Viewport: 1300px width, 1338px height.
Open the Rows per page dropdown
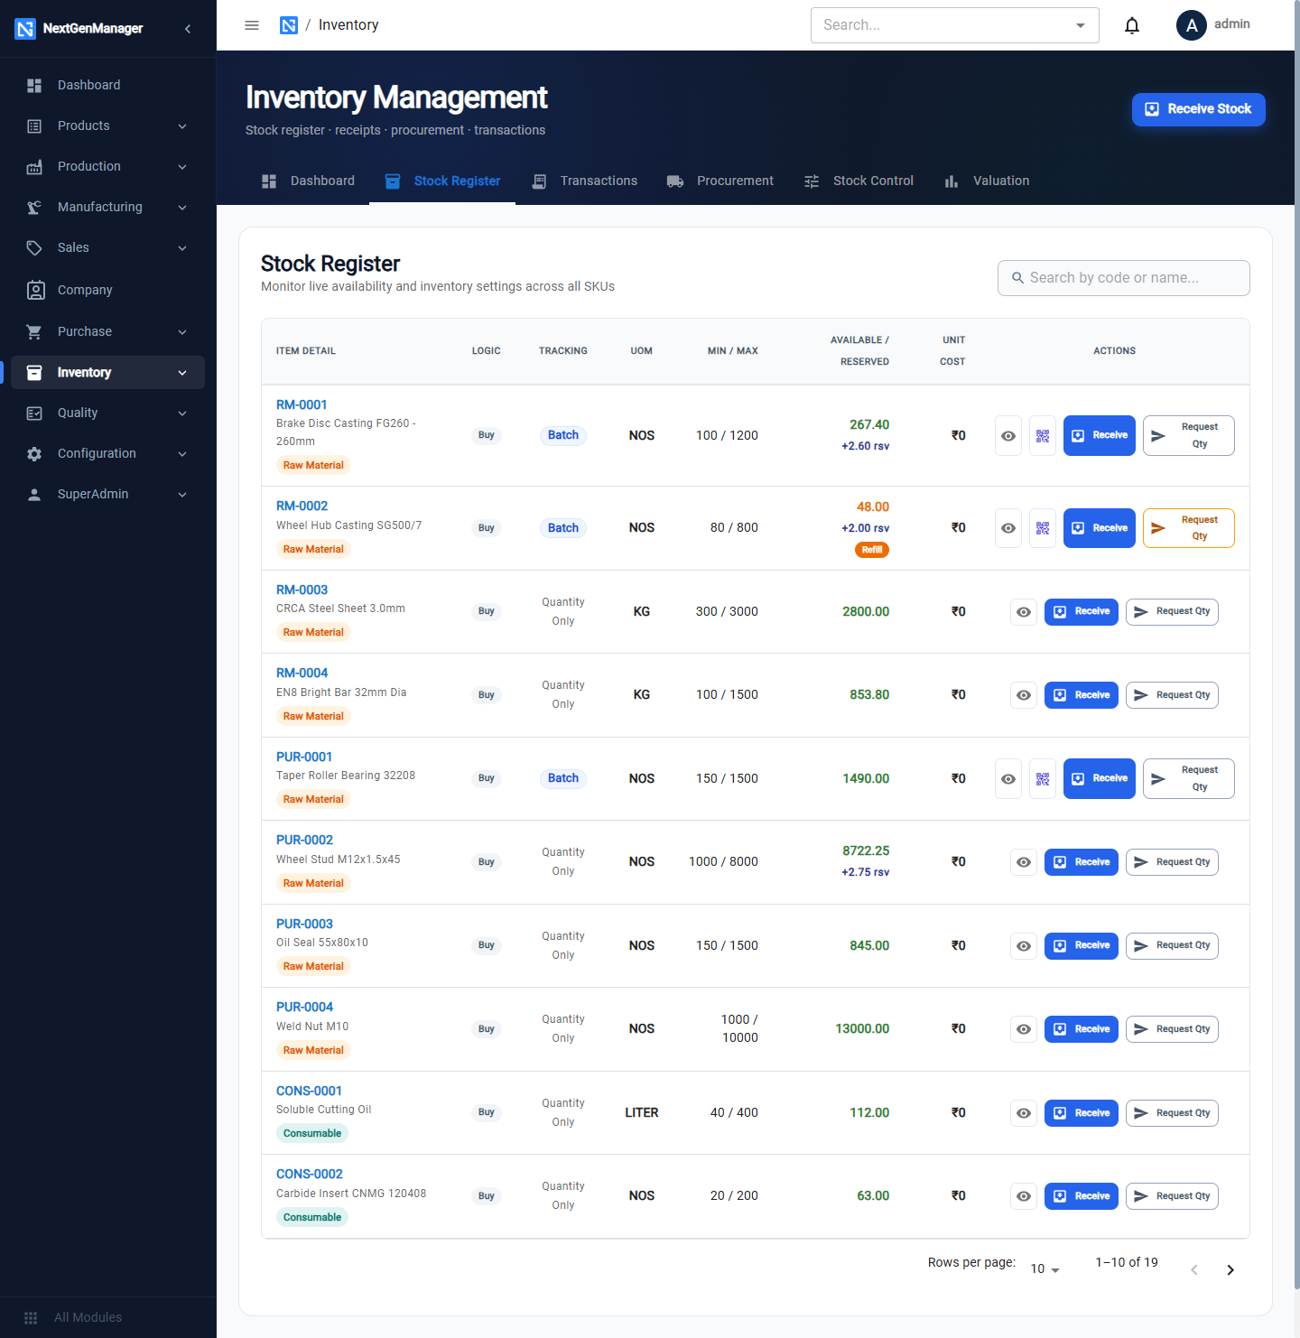1045,1268
